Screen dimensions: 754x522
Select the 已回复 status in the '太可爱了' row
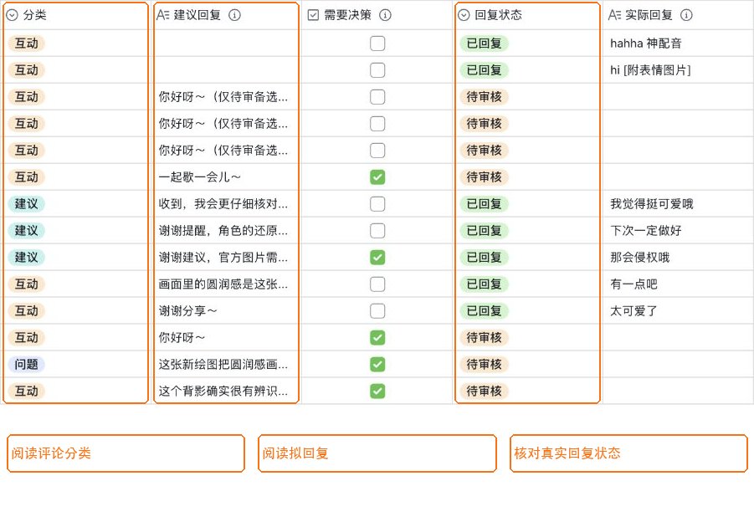[485, 311]
